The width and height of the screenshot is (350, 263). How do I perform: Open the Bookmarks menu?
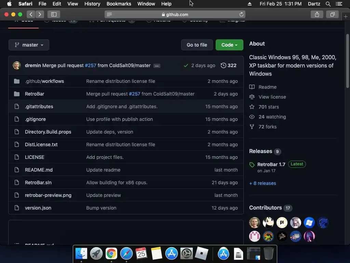pyautogui.click(x=119, y=4)
